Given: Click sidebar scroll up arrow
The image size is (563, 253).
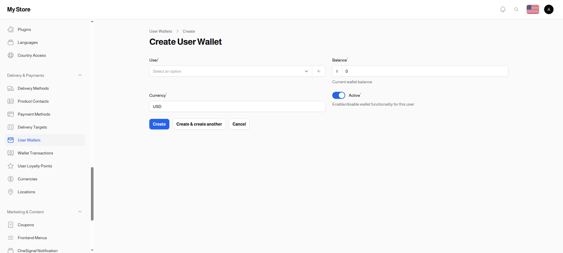Looking at the screenshot, I should (92, 21).
